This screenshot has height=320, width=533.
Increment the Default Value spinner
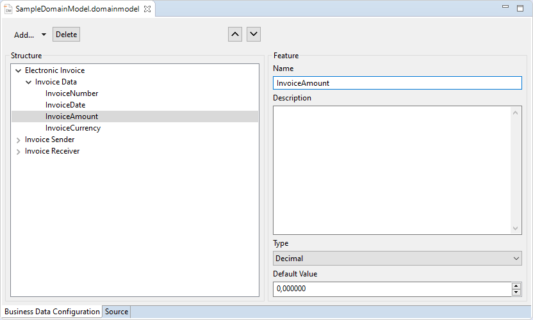tap(516, 285)
